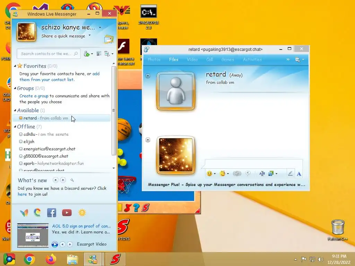Switch to handwriting pen mode
The width and height of the screenshot is (355, 266).
[x=290, y=174]
